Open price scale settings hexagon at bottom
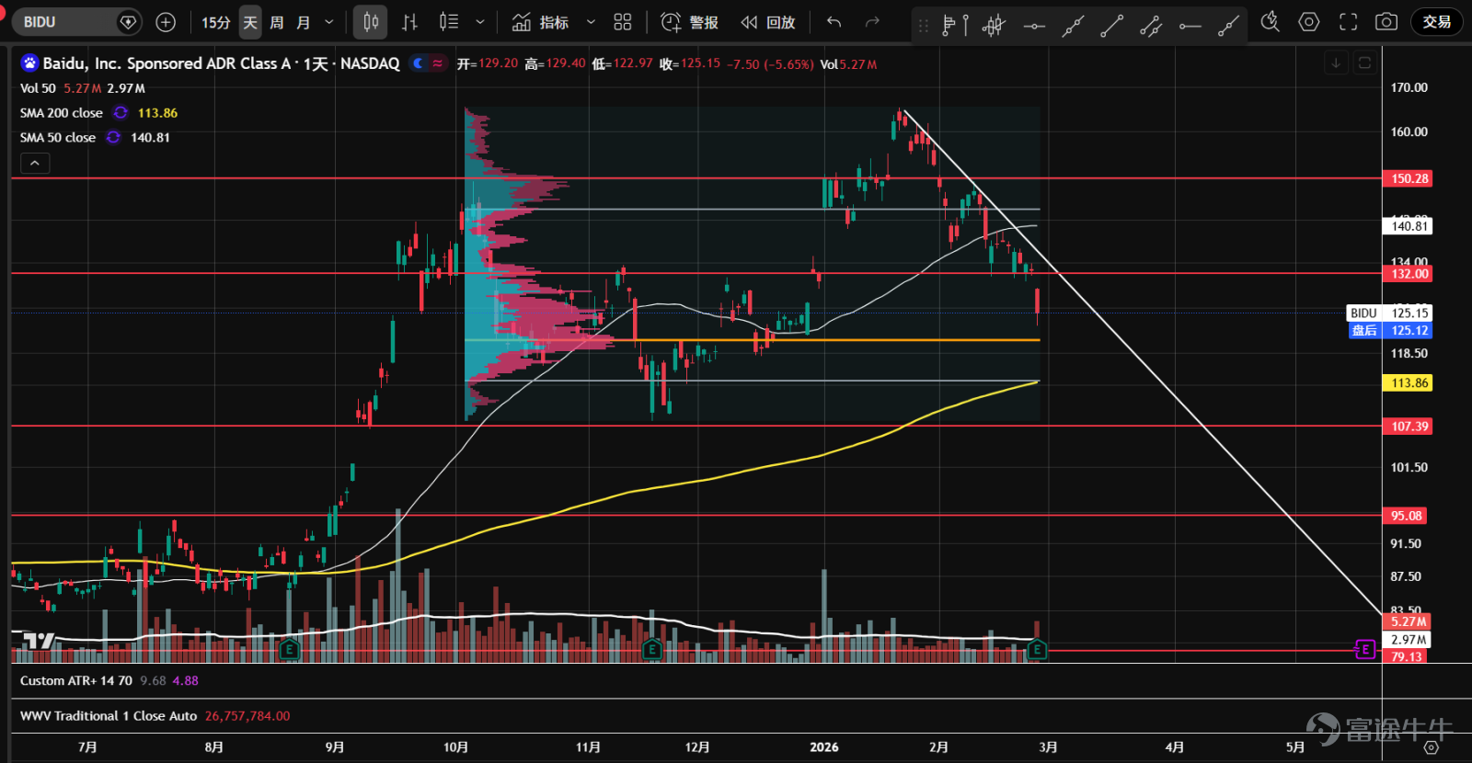Image resolution: width=1472 pixels, height=763 pixels. (x=1431, y=747)
